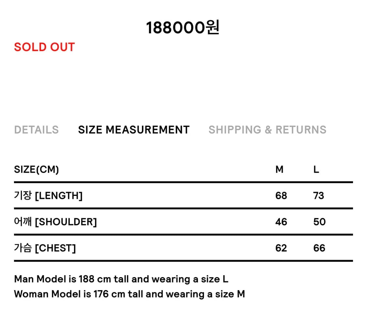367x331 pixels.
Task: Click the 188000원 price text
Action: pyautogui.click(x=183, y=28)
